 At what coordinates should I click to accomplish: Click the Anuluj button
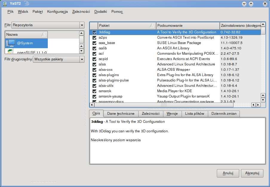(228, 173)
